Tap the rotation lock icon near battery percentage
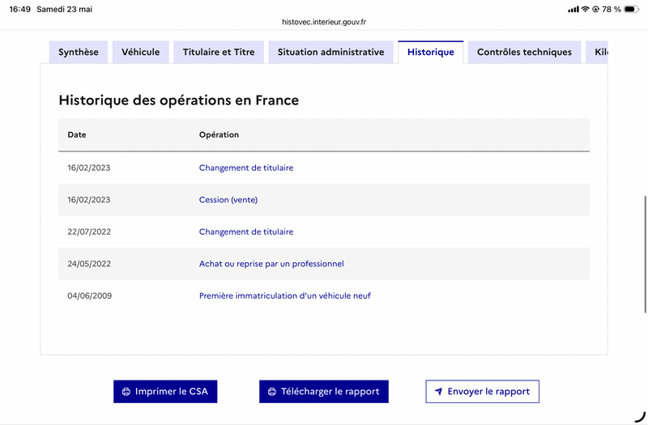This screenshot has width=648, height=425. (595, 9)
